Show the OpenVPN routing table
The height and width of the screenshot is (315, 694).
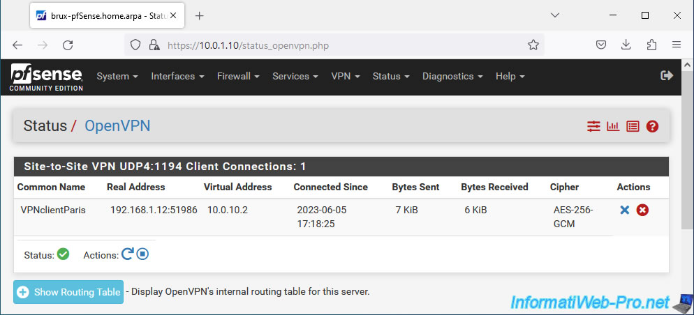68,292
